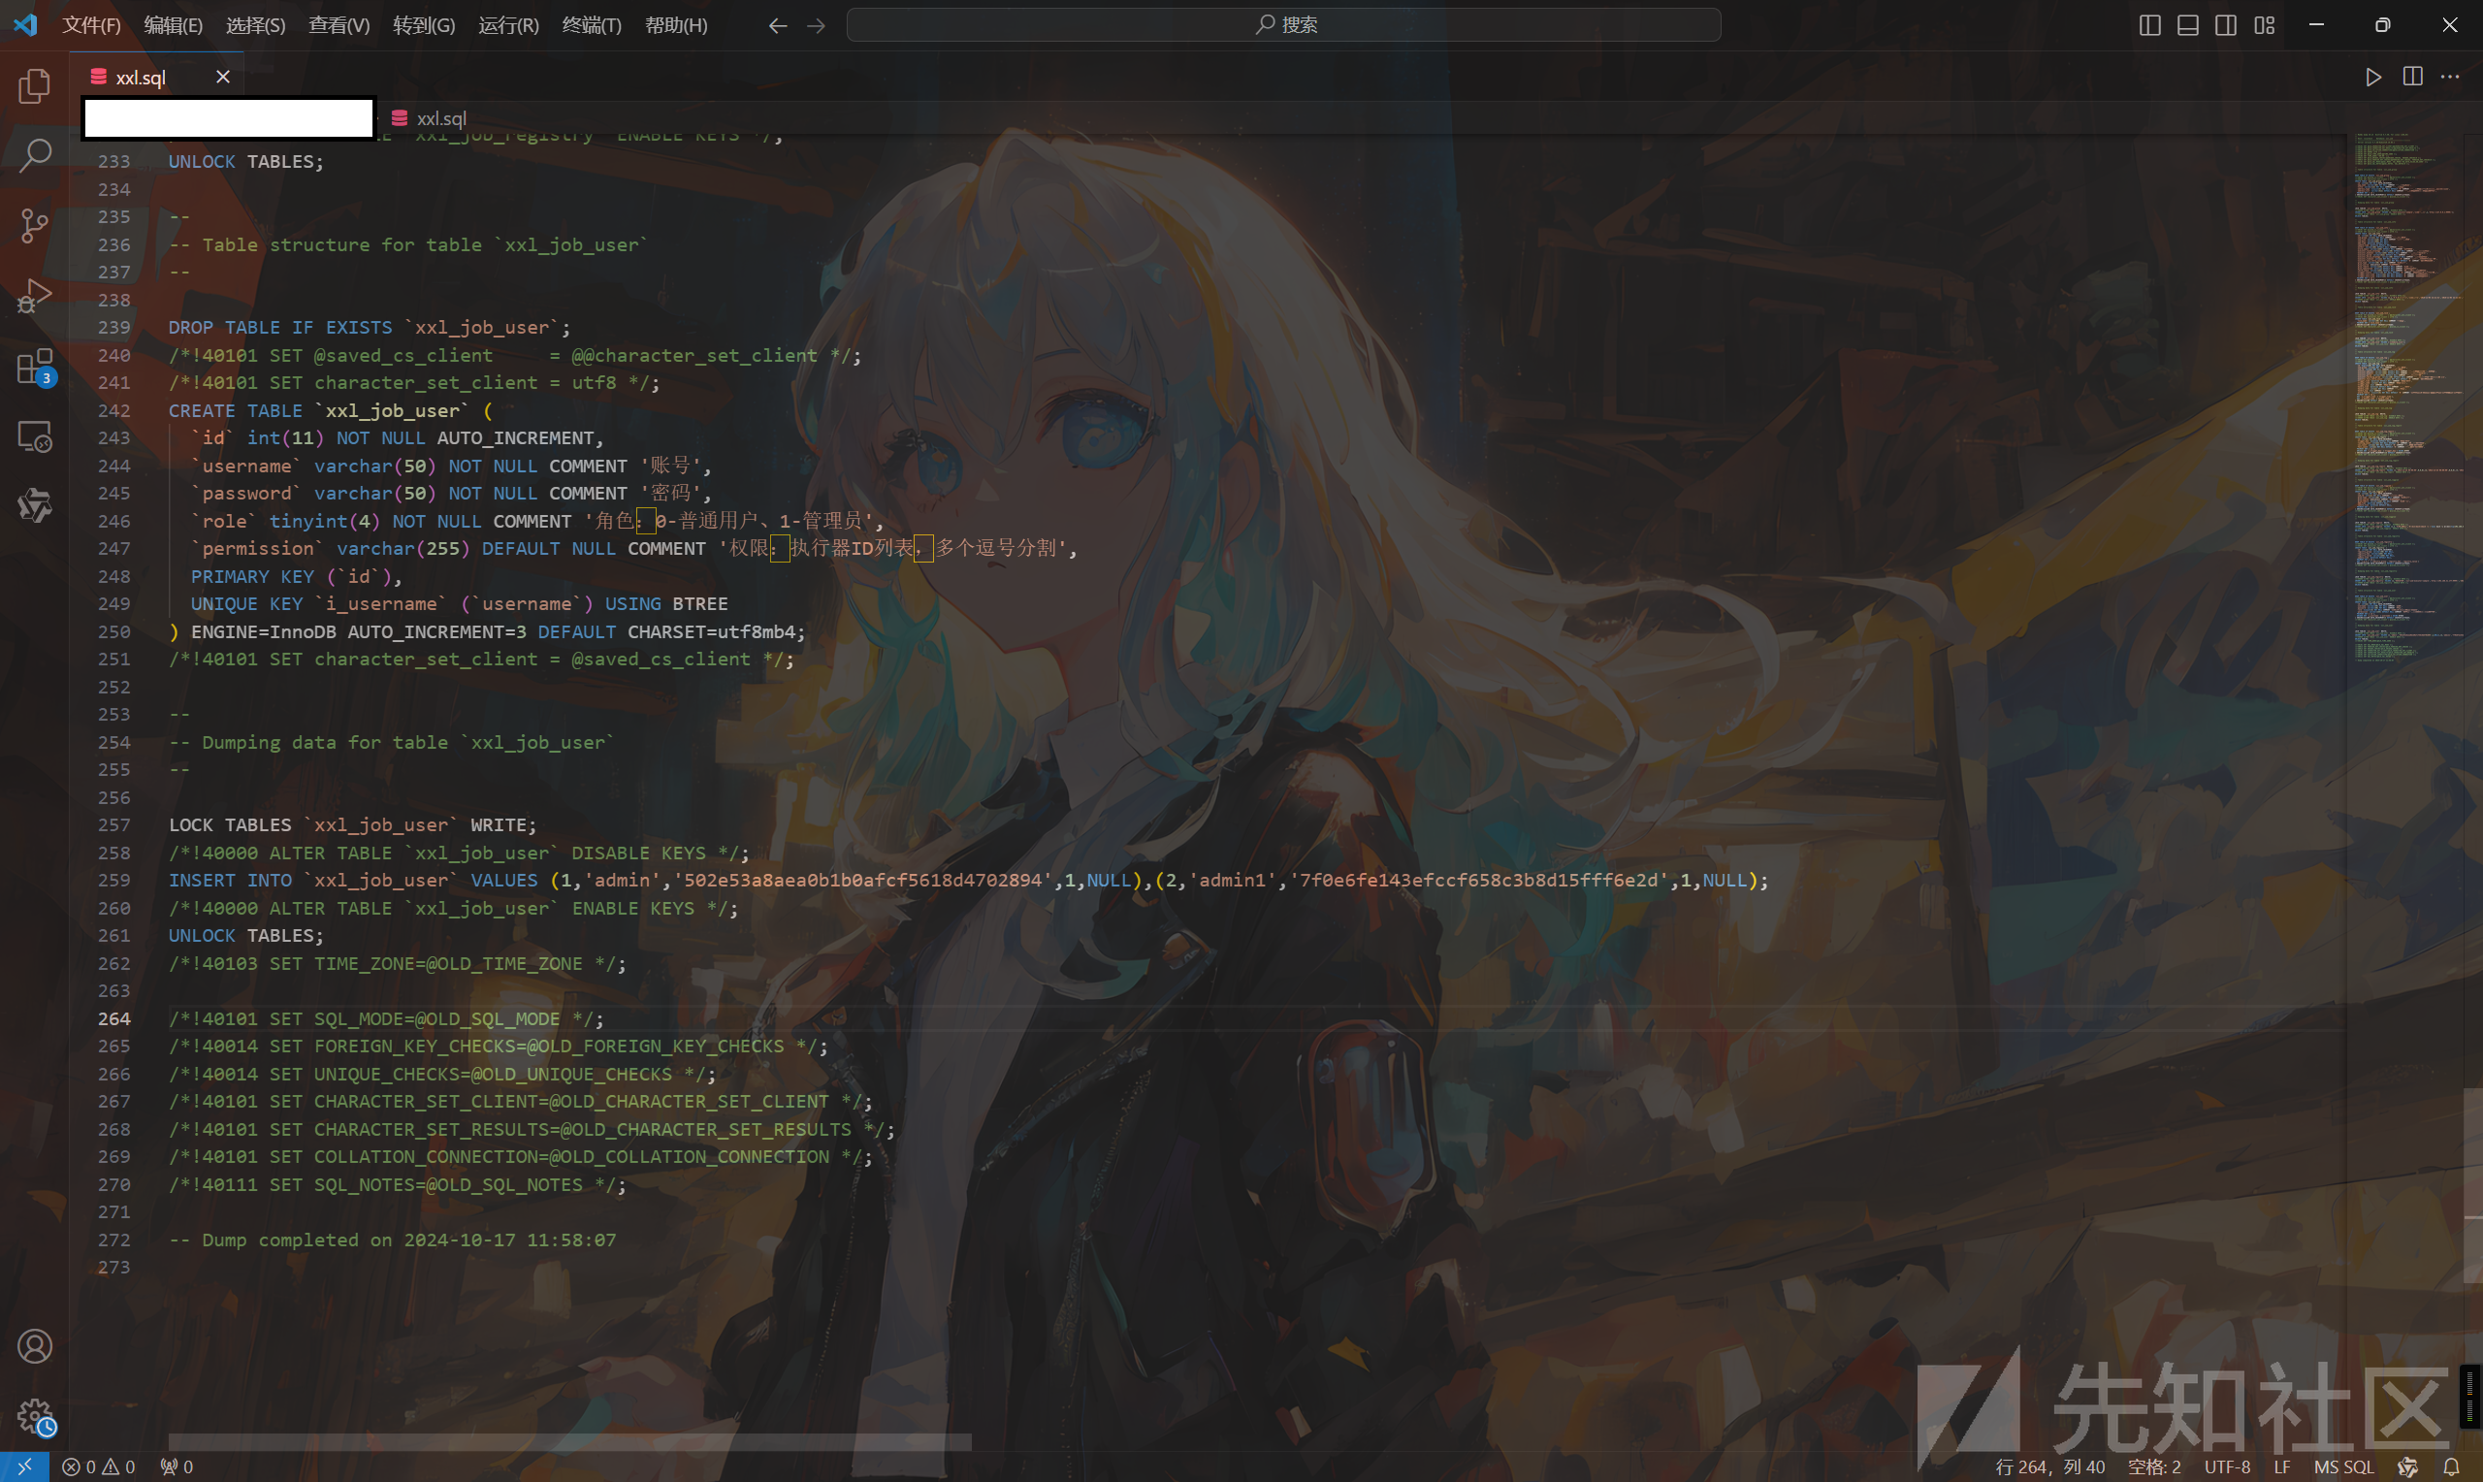
Task: Open Customize Layout menu
Action: (2264, 25)
